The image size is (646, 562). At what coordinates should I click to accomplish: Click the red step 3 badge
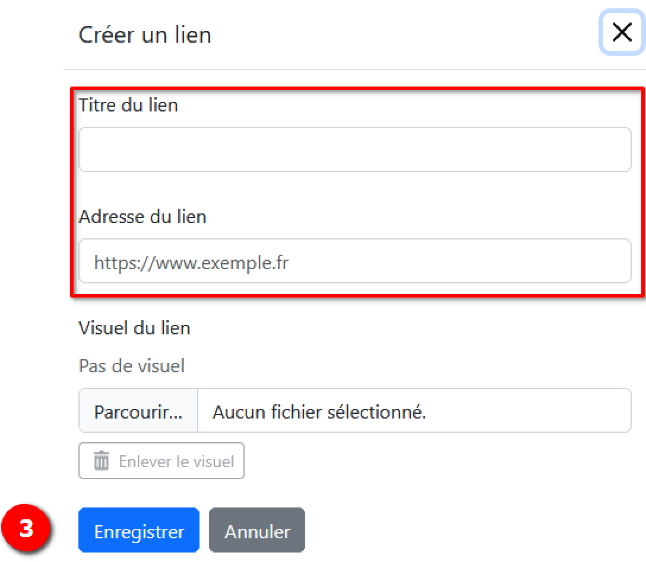[27, 529]
